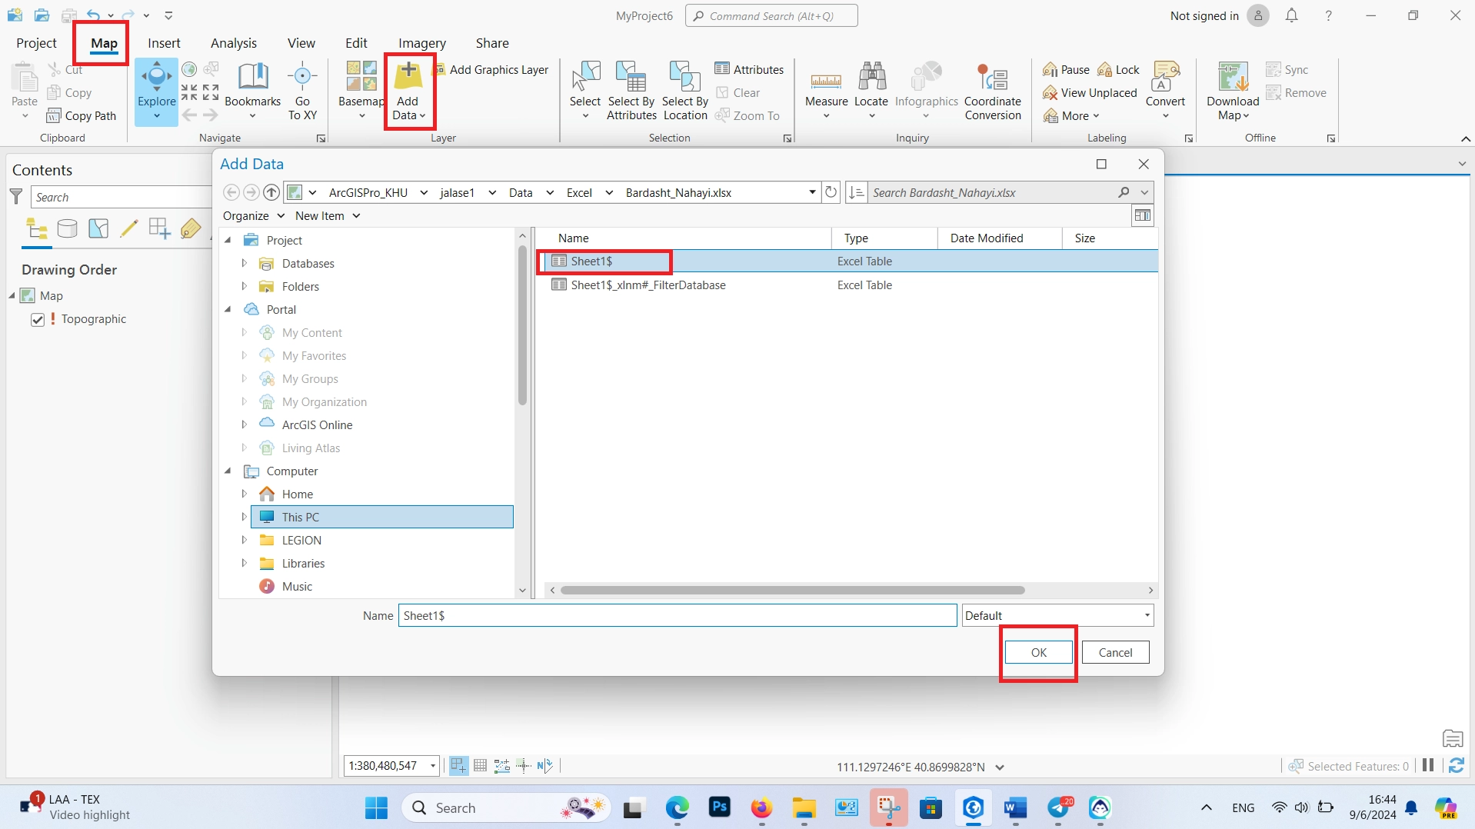
Task: Open the Locate tool
Action: (871, 91)
